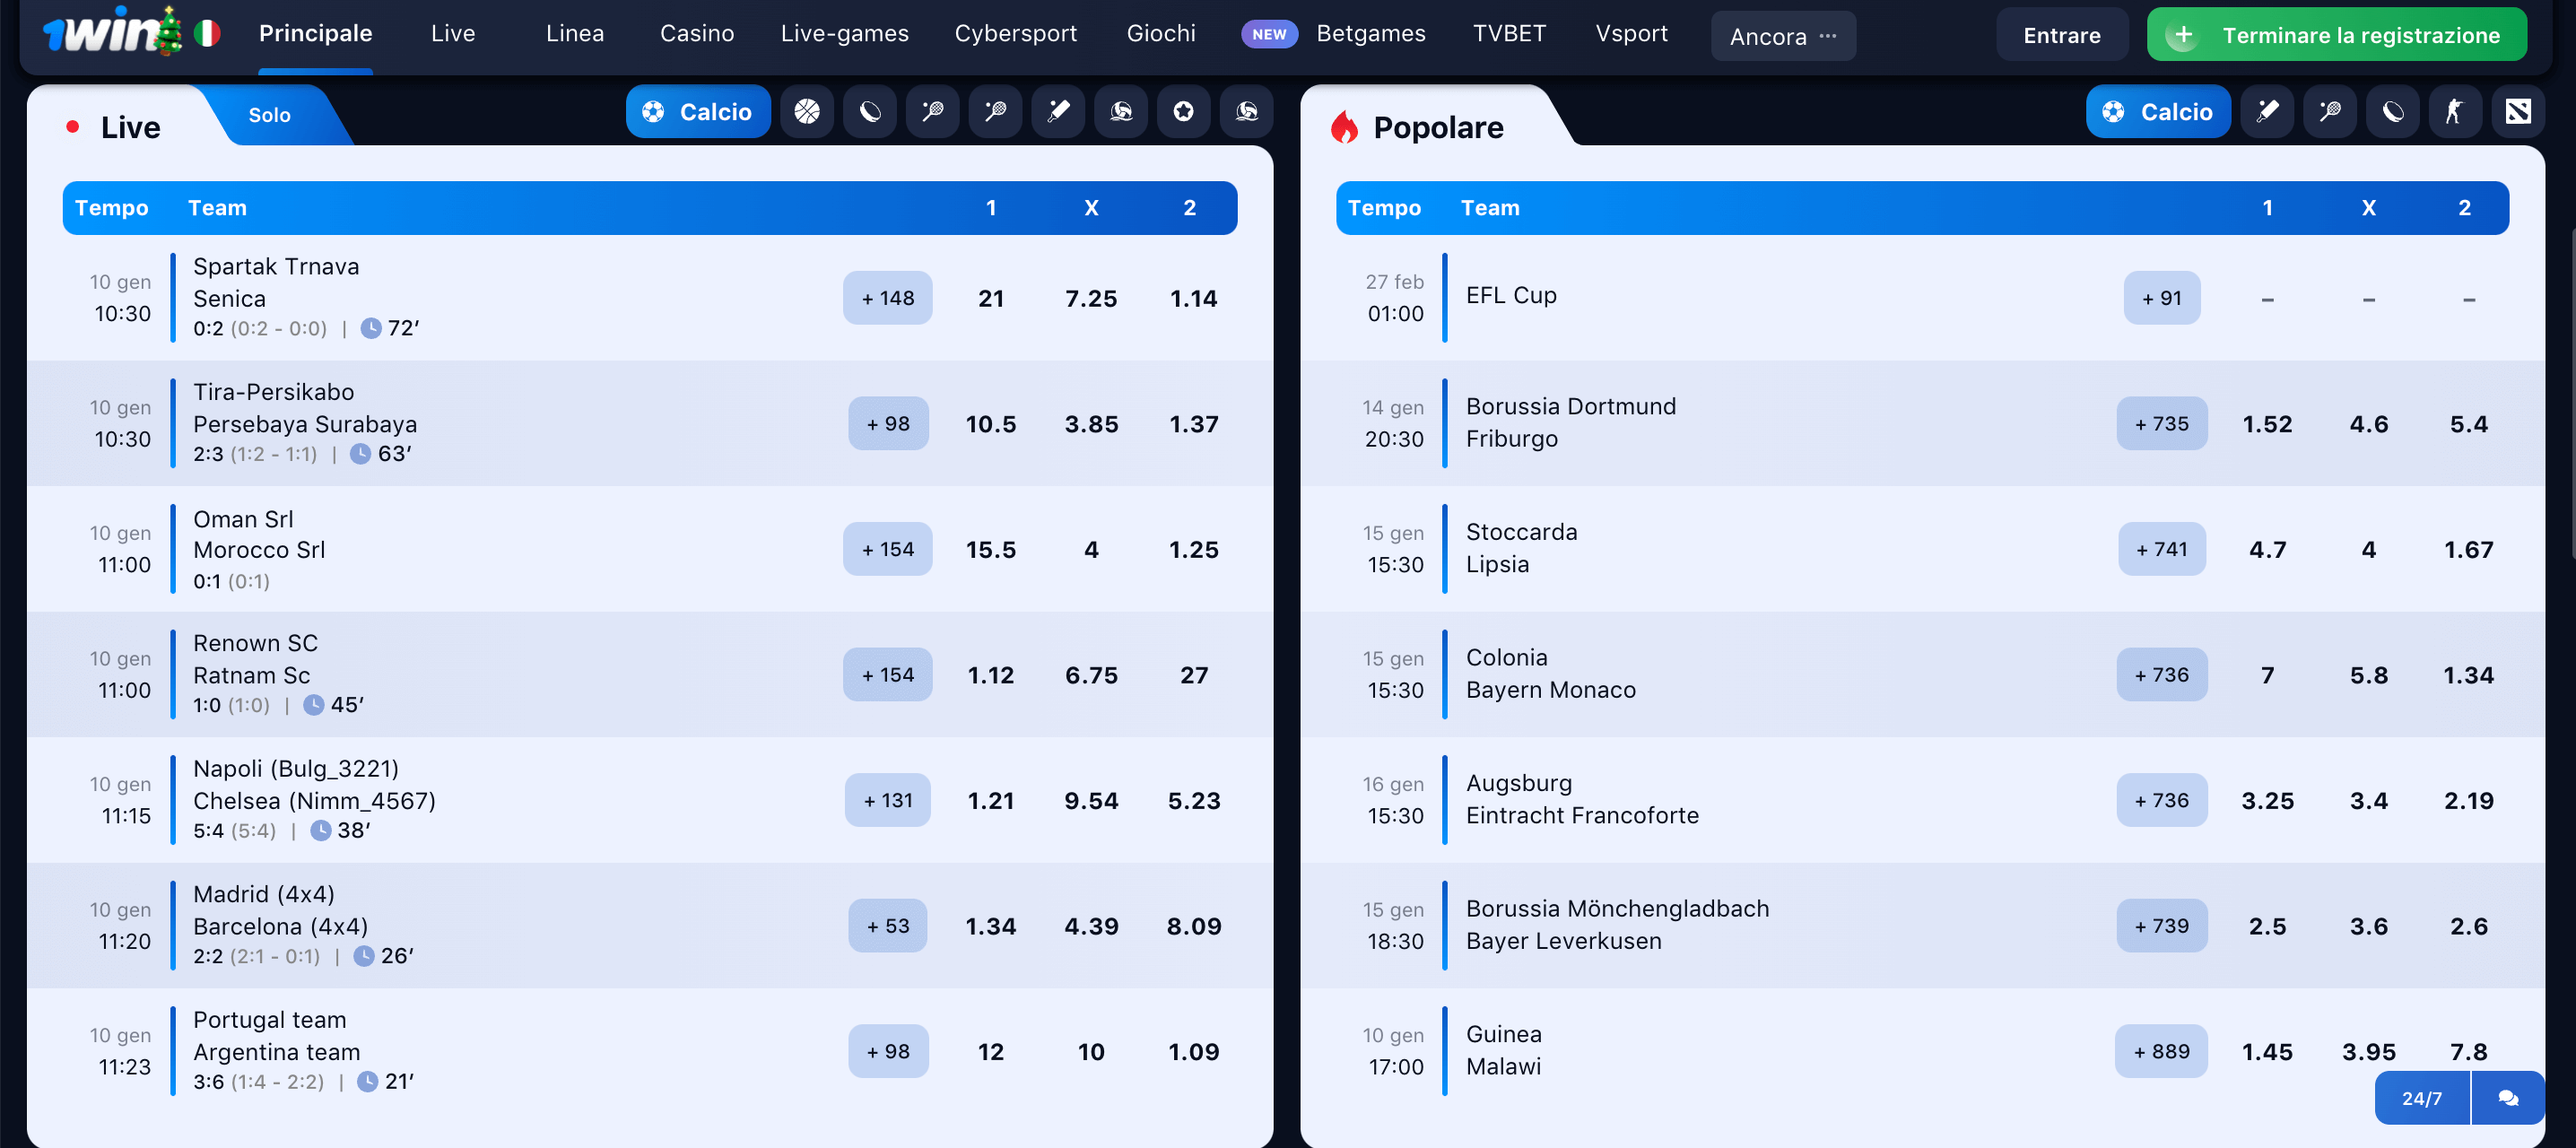Open Colonia vs Bayern Monaco match
This screenshot has height=1148, width=2576.
tap(1922, 674)
